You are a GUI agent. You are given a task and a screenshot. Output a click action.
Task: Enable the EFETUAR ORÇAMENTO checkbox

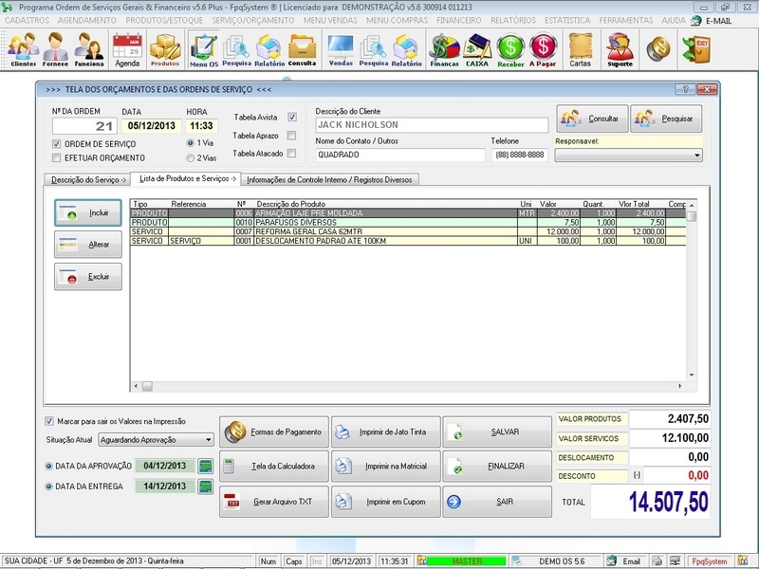click(57, 157)
